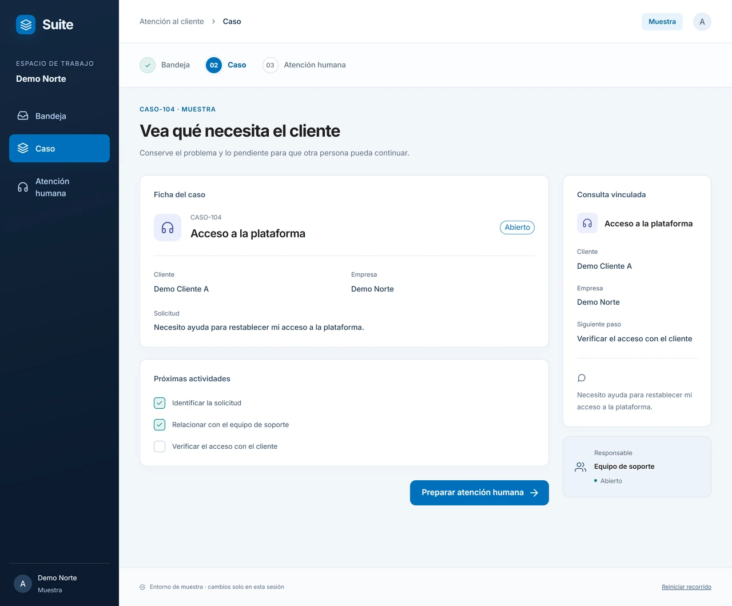The width and height of the screenshot is (732, 606).
Task: Click the headset icon in Ficha del caso
Action: (168, 228)
